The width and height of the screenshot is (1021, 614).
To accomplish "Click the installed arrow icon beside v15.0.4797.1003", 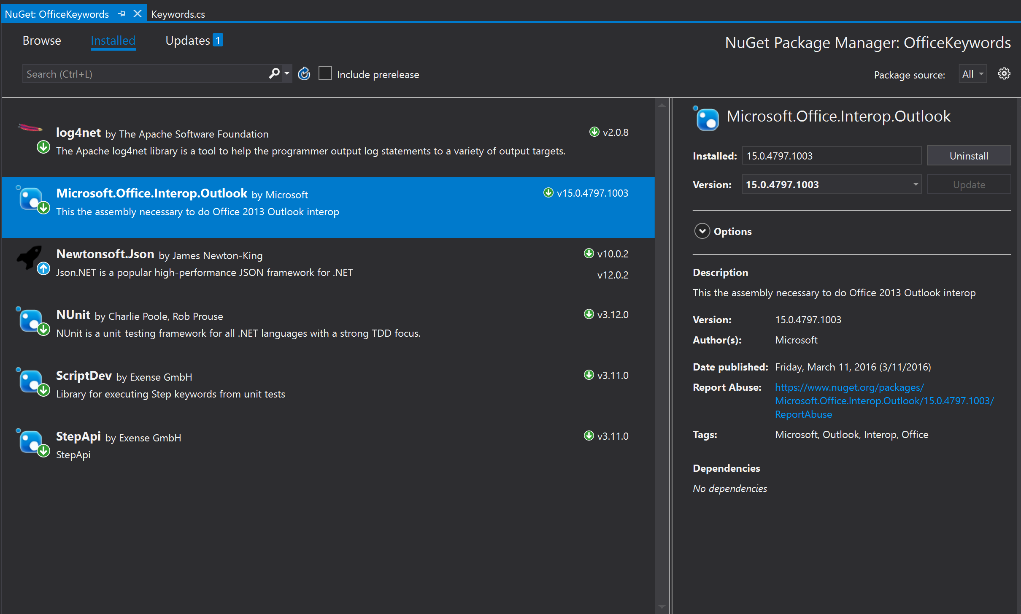I will (548, 193).
